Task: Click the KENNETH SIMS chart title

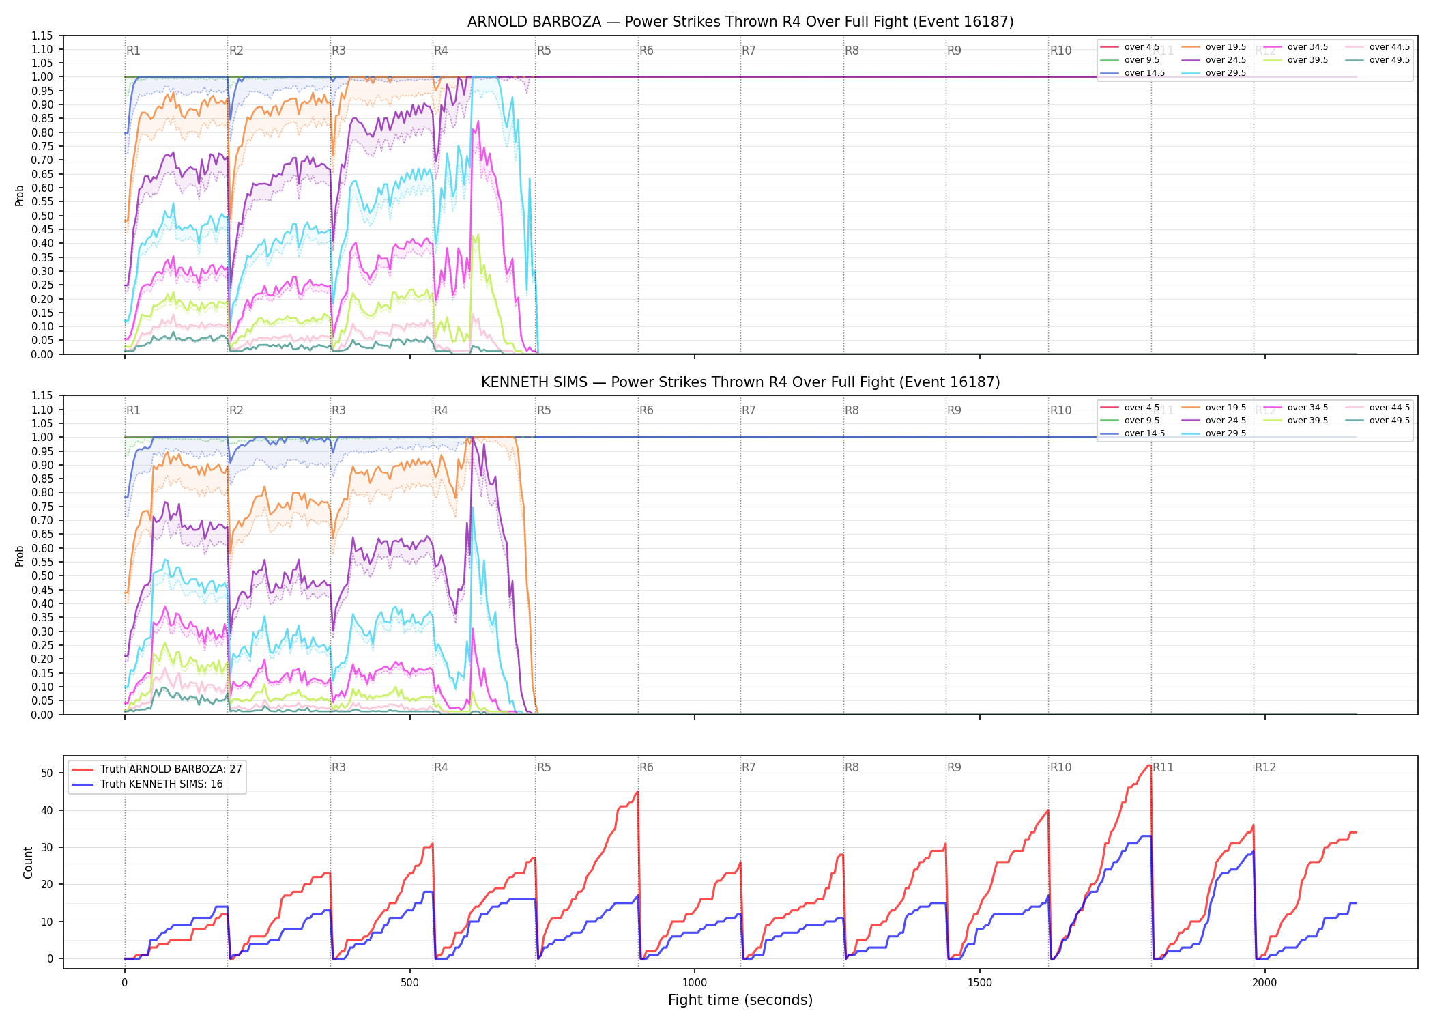Action: coord(740,382)
